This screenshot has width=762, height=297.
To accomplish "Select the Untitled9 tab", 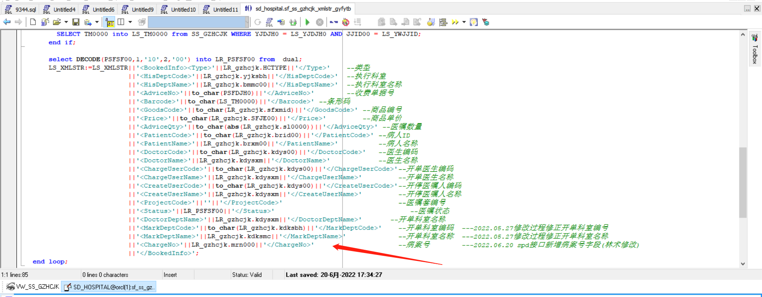I will point(138,9).
